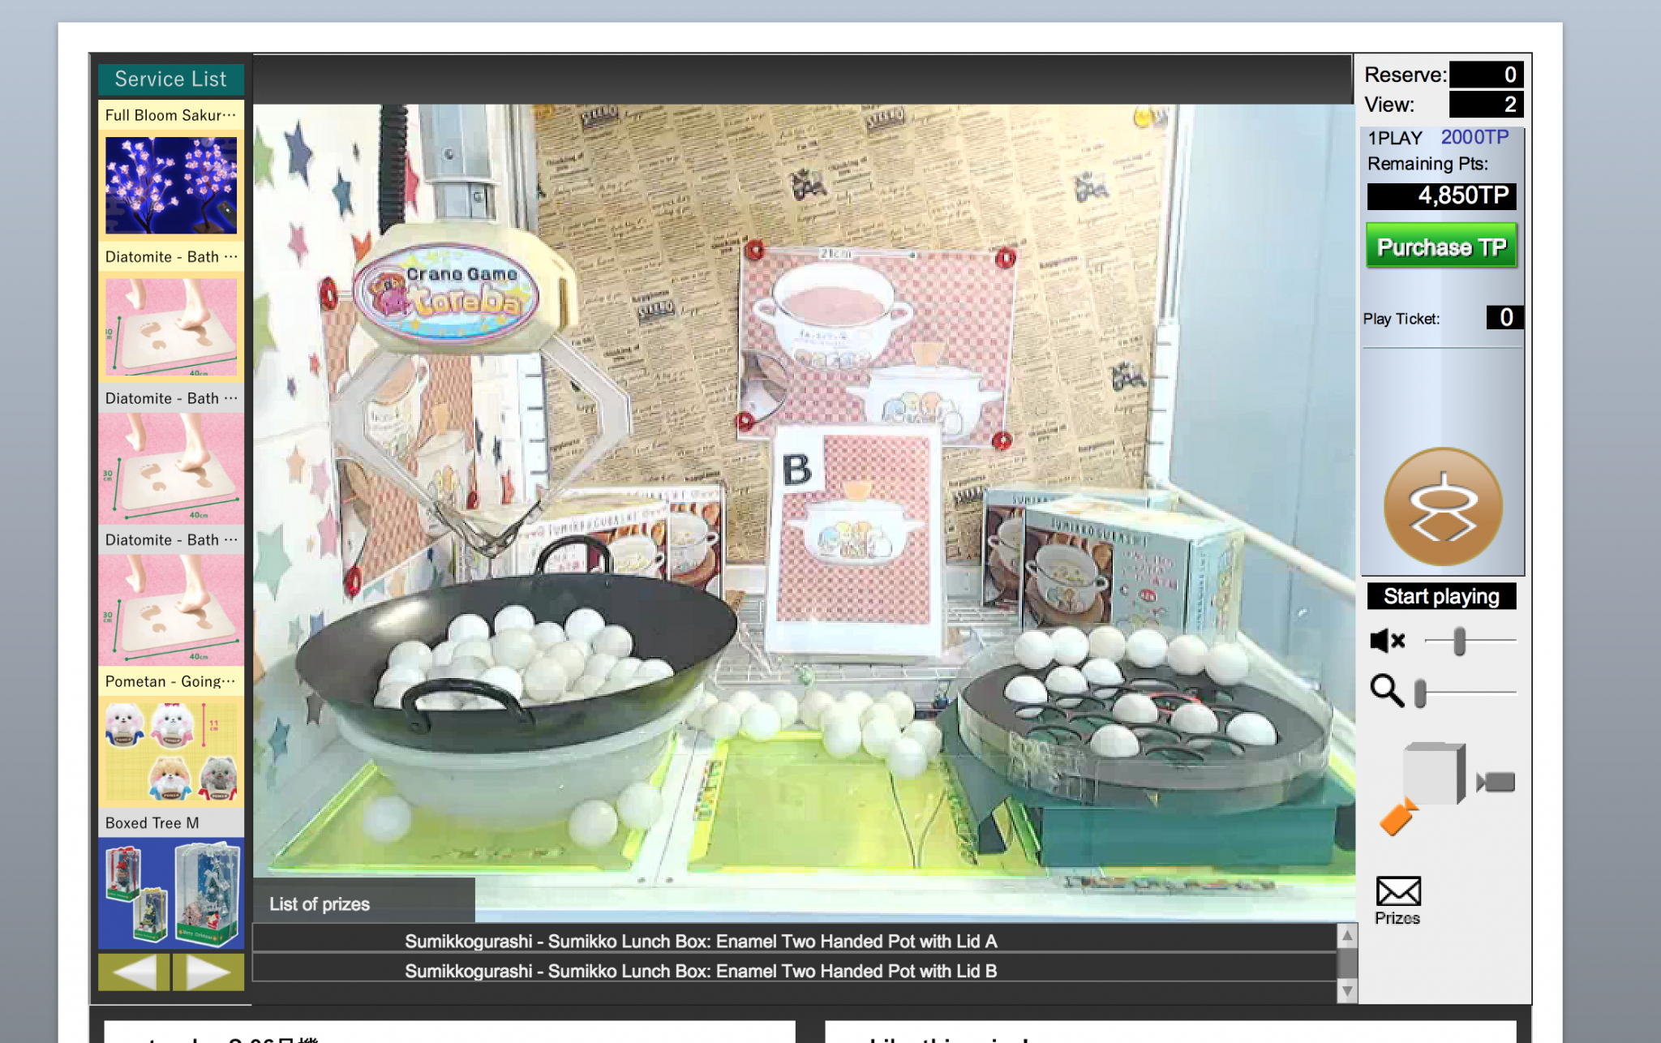Open Pometan plush thumbnail
The height and width of the screenshot is (1043, 1661).
click(x=171, y=752)
